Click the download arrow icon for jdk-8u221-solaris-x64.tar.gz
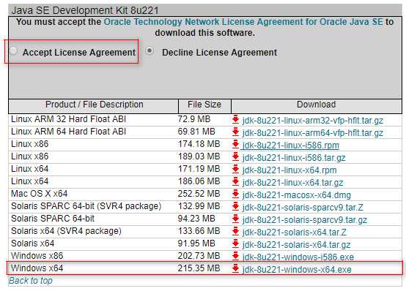 [235, 243]
